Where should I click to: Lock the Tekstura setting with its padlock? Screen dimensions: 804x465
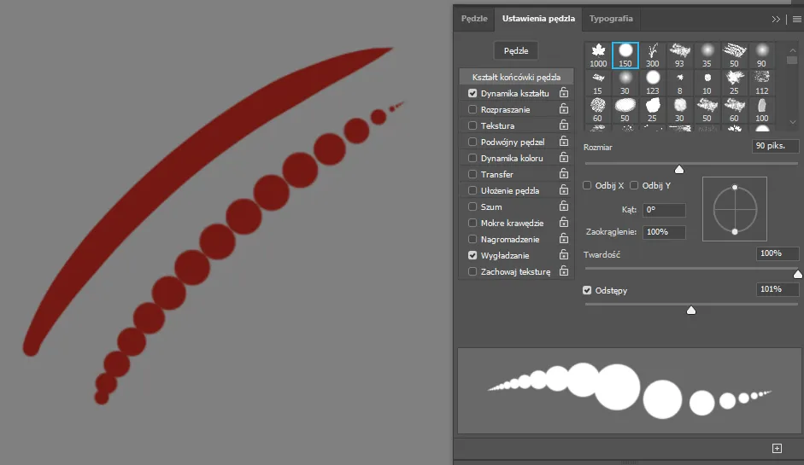click(564, 125)
